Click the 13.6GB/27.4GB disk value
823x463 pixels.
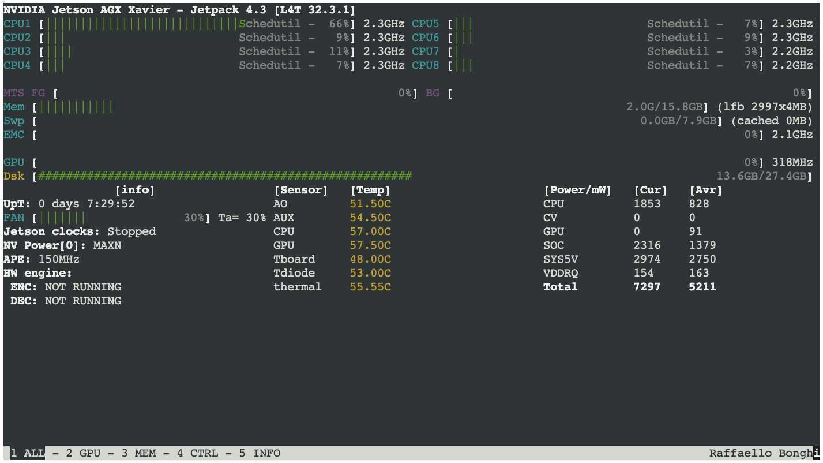[761, 176]
